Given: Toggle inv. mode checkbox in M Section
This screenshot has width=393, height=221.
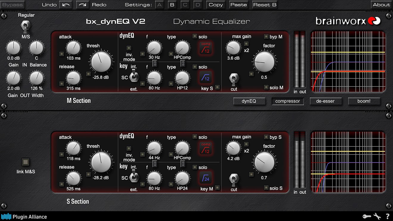Looking at the screenshot, I should [x=129, y=48].
